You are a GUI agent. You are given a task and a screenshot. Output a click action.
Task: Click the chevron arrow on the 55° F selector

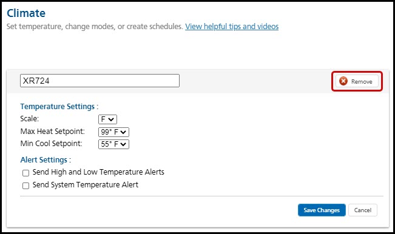[x=123, y=144]
